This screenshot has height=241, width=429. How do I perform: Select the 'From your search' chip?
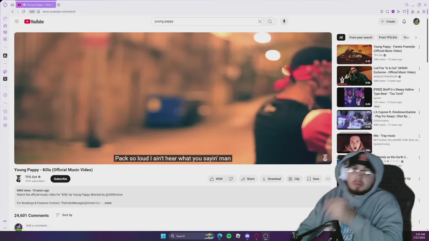click(x=361, y=37)
